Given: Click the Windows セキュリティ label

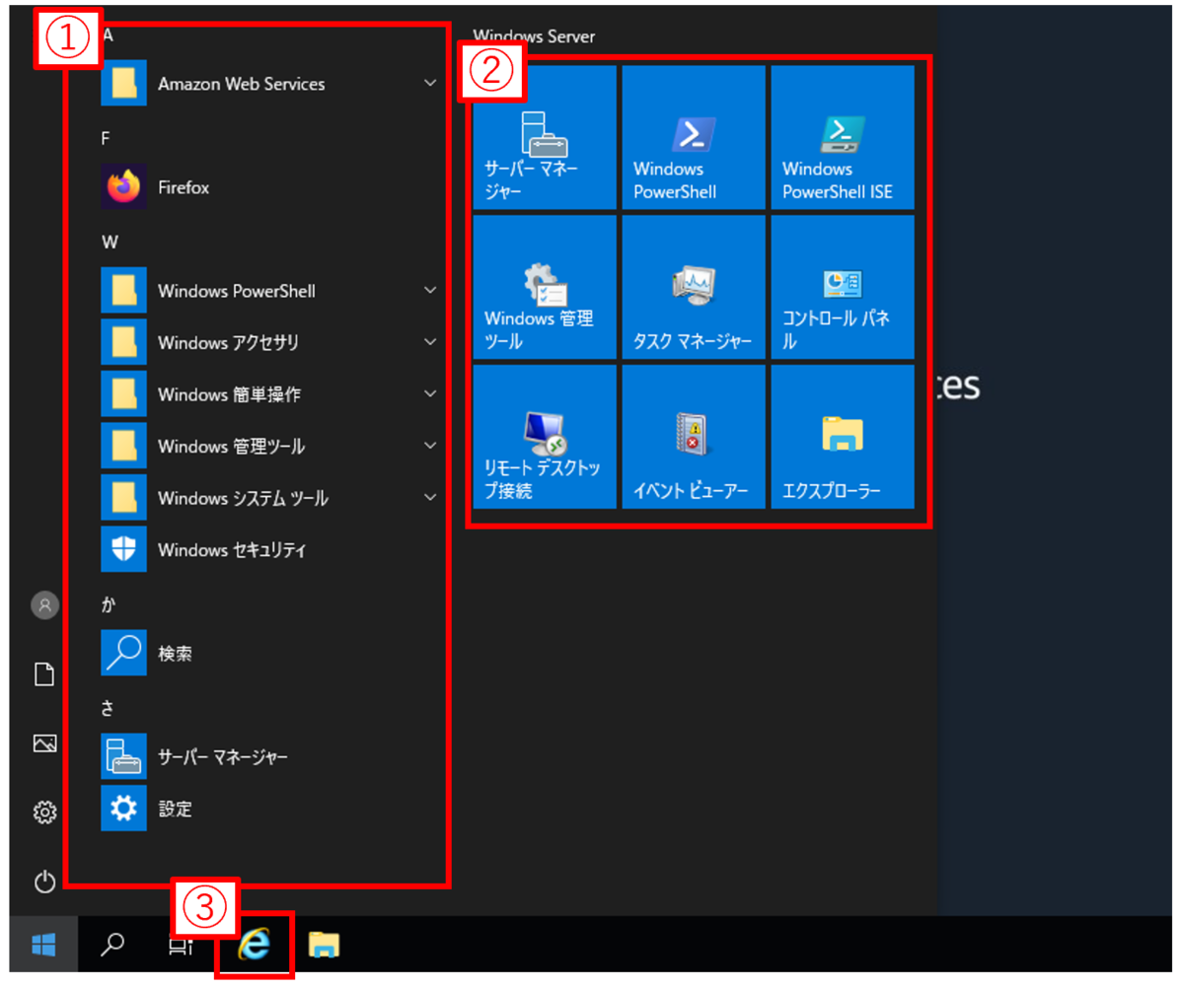Looking at the screenshot, I should coord(232,549).
